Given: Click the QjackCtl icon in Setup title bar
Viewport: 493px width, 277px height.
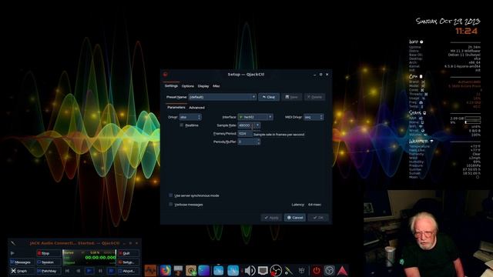Looking at the screenshot, I should pyautogui.click(x=166, y=75).
